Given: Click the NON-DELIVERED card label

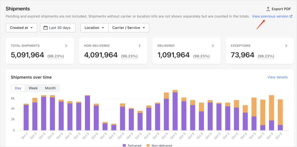Looking at the screenshot, I should tap(97, 46).
